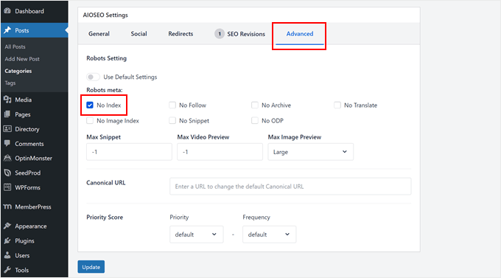
Task: Open the WPForms menu label
Action: [27, 187]
